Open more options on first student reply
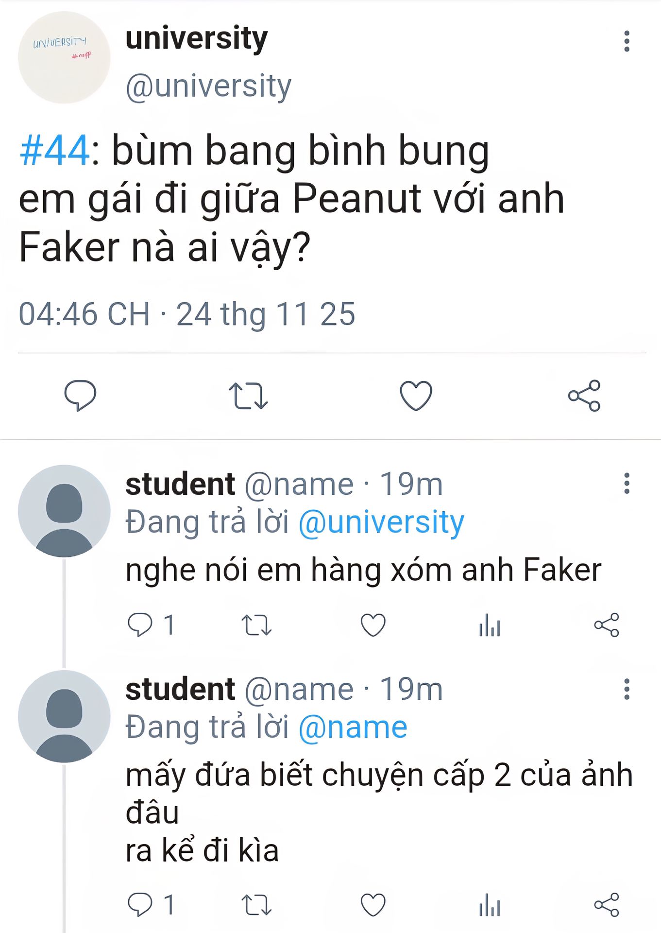661x933 pixels. pyautogui.click(x=627, y=484)
